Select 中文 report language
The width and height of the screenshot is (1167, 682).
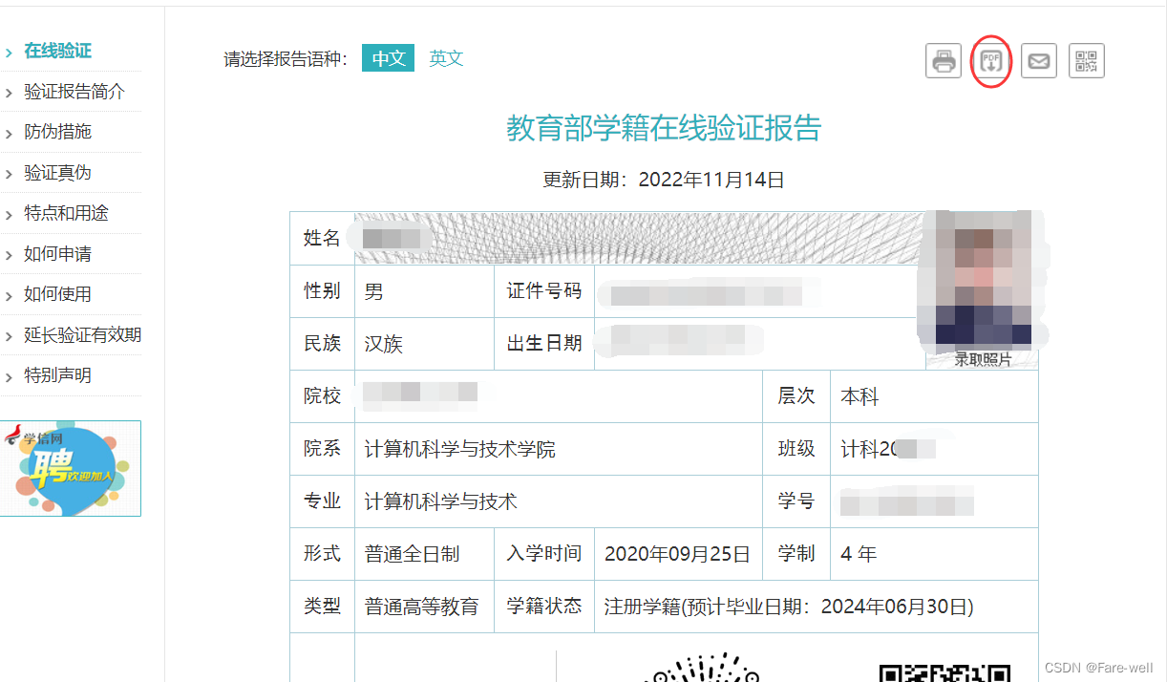click(388, 58)
